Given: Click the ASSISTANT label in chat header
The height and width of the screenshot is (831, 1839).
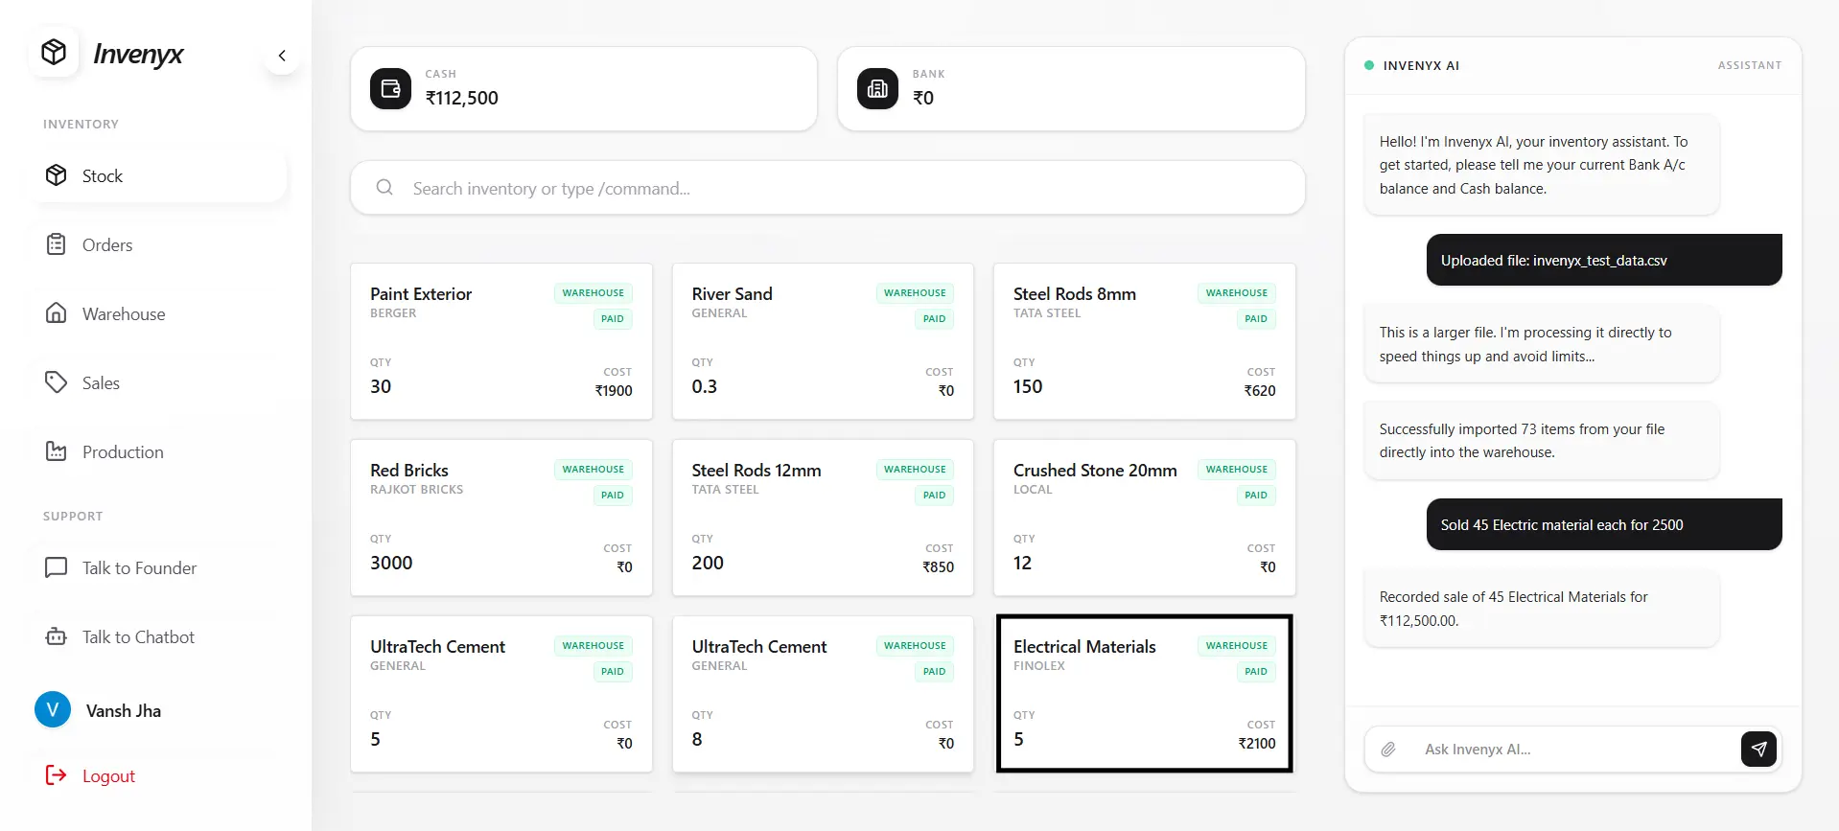Looking at the screenshot, I should [x=1750, y=65].
